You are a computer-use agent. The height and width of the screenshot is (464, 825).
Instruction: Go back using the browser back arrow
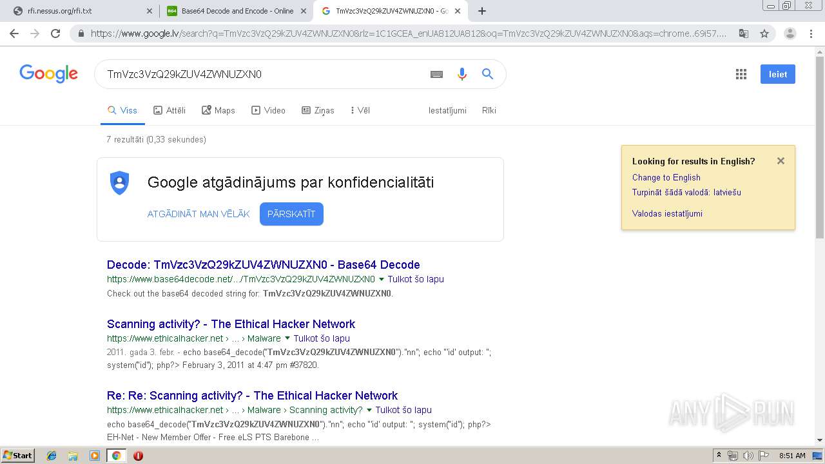click(14, 34)
